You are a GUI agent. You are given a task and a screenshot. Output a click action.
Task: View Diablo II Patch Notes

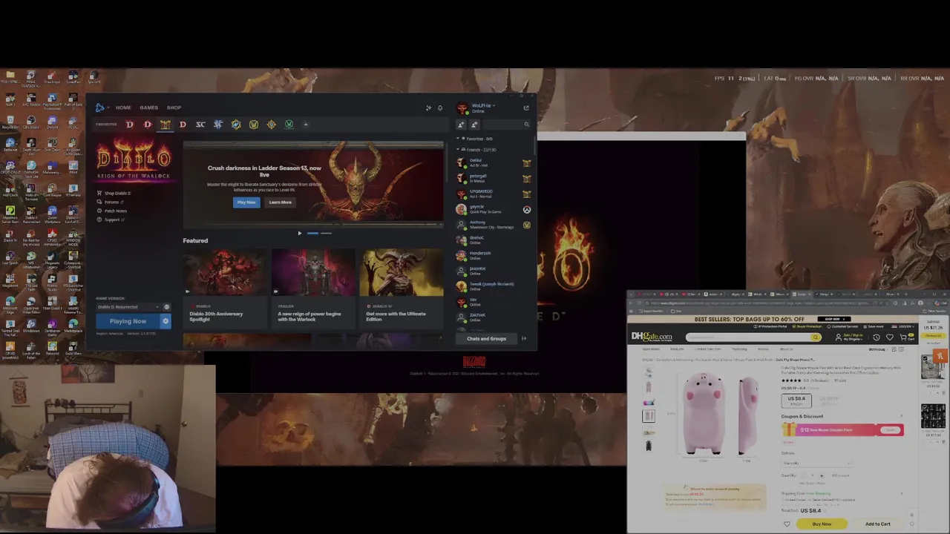pos(112,211)
